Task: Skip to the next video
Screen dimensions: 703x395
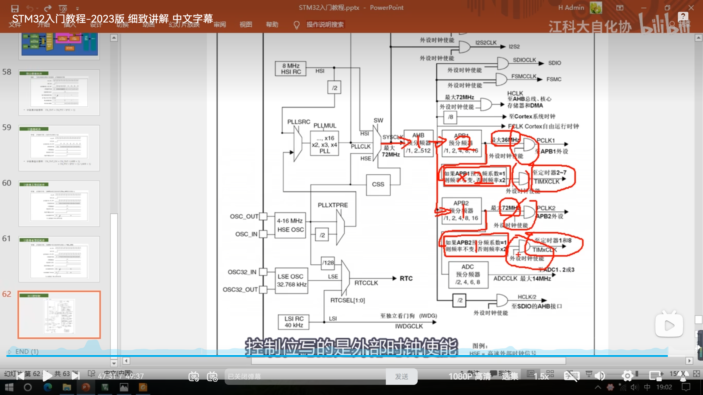Action: point(75,376)
